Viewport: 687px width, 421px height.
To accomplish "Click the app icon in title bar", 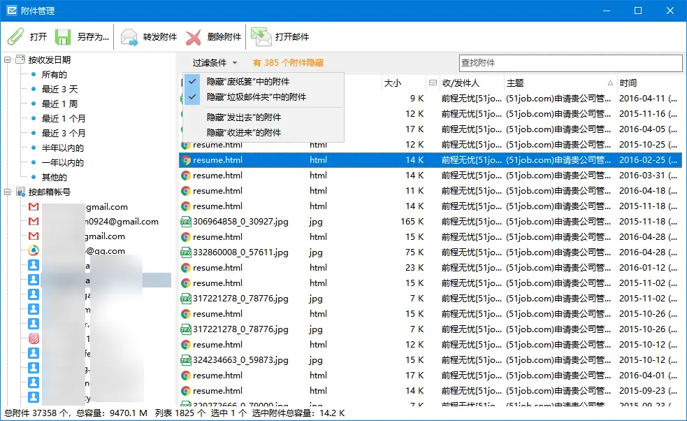I will point(12,10).
